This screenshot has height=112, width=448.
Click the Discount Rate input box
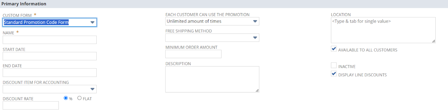(x=31, y=106)
